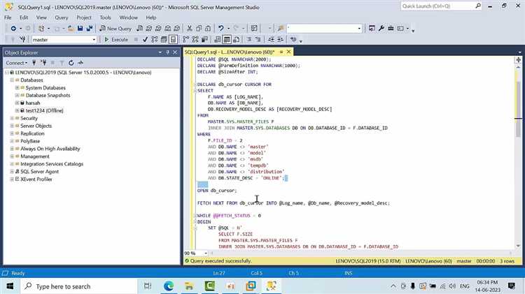Screen dimensions: 525x294
Task: Open the Tools menu
Action: tap(105, 17)
